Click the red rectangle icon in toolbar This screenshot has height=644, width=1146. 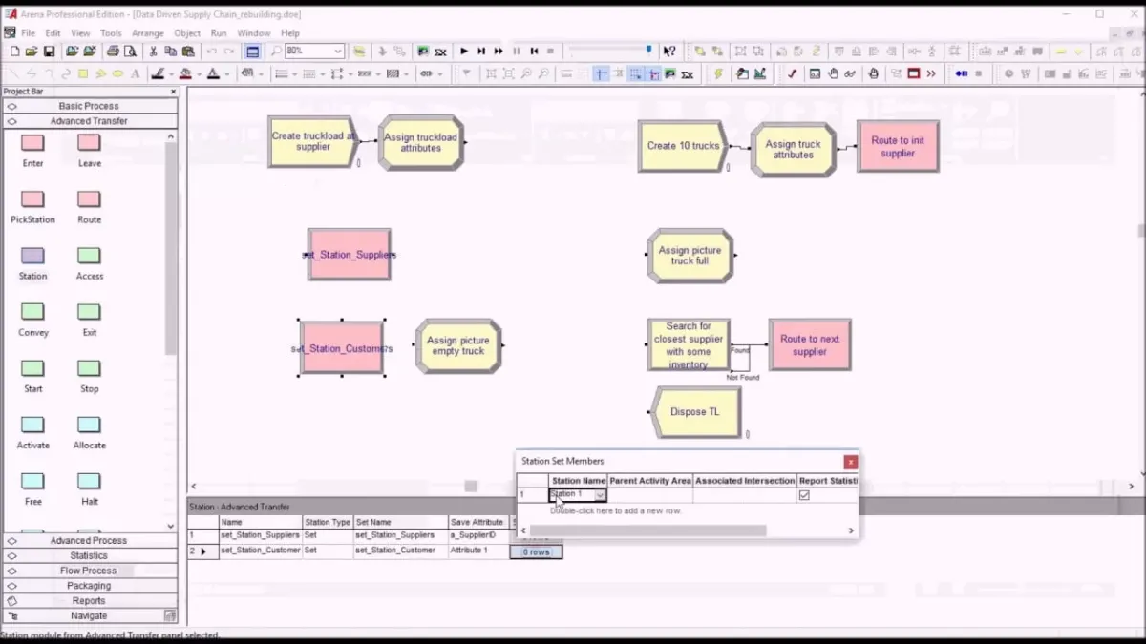[x=913, y=73]
